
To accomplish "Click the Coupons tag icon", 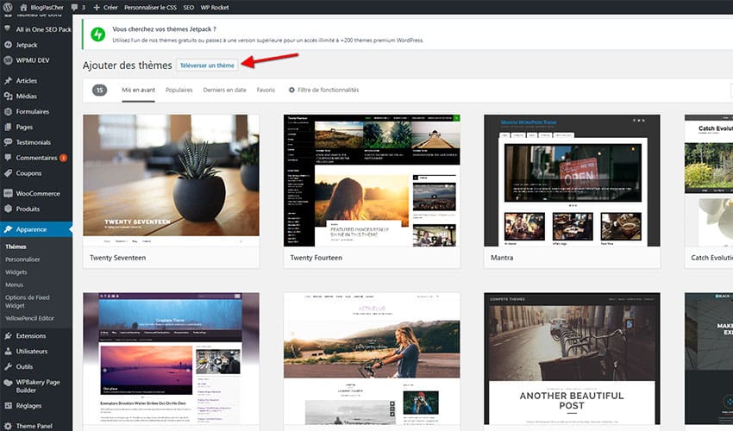I will 8,173.
